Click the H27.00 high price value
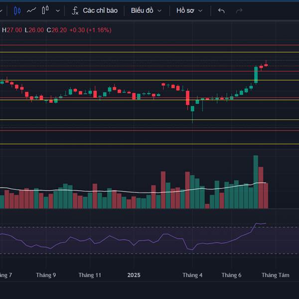The image size is (299, 299). point(12,30)
